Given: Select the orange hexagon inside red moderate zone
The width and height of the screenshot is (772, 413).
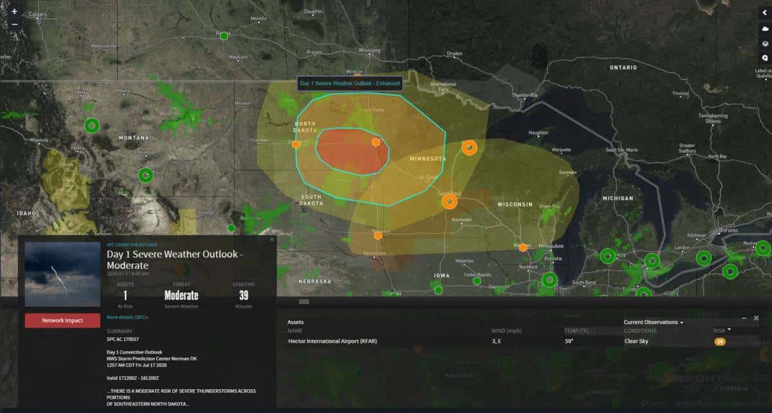Looking at the screenshot, I should pos(376,142).
